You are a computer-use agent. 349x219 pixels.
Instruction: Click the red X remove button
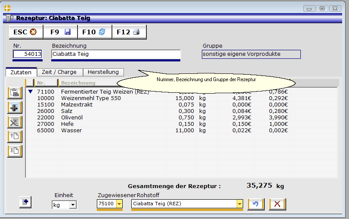point(277,204)
